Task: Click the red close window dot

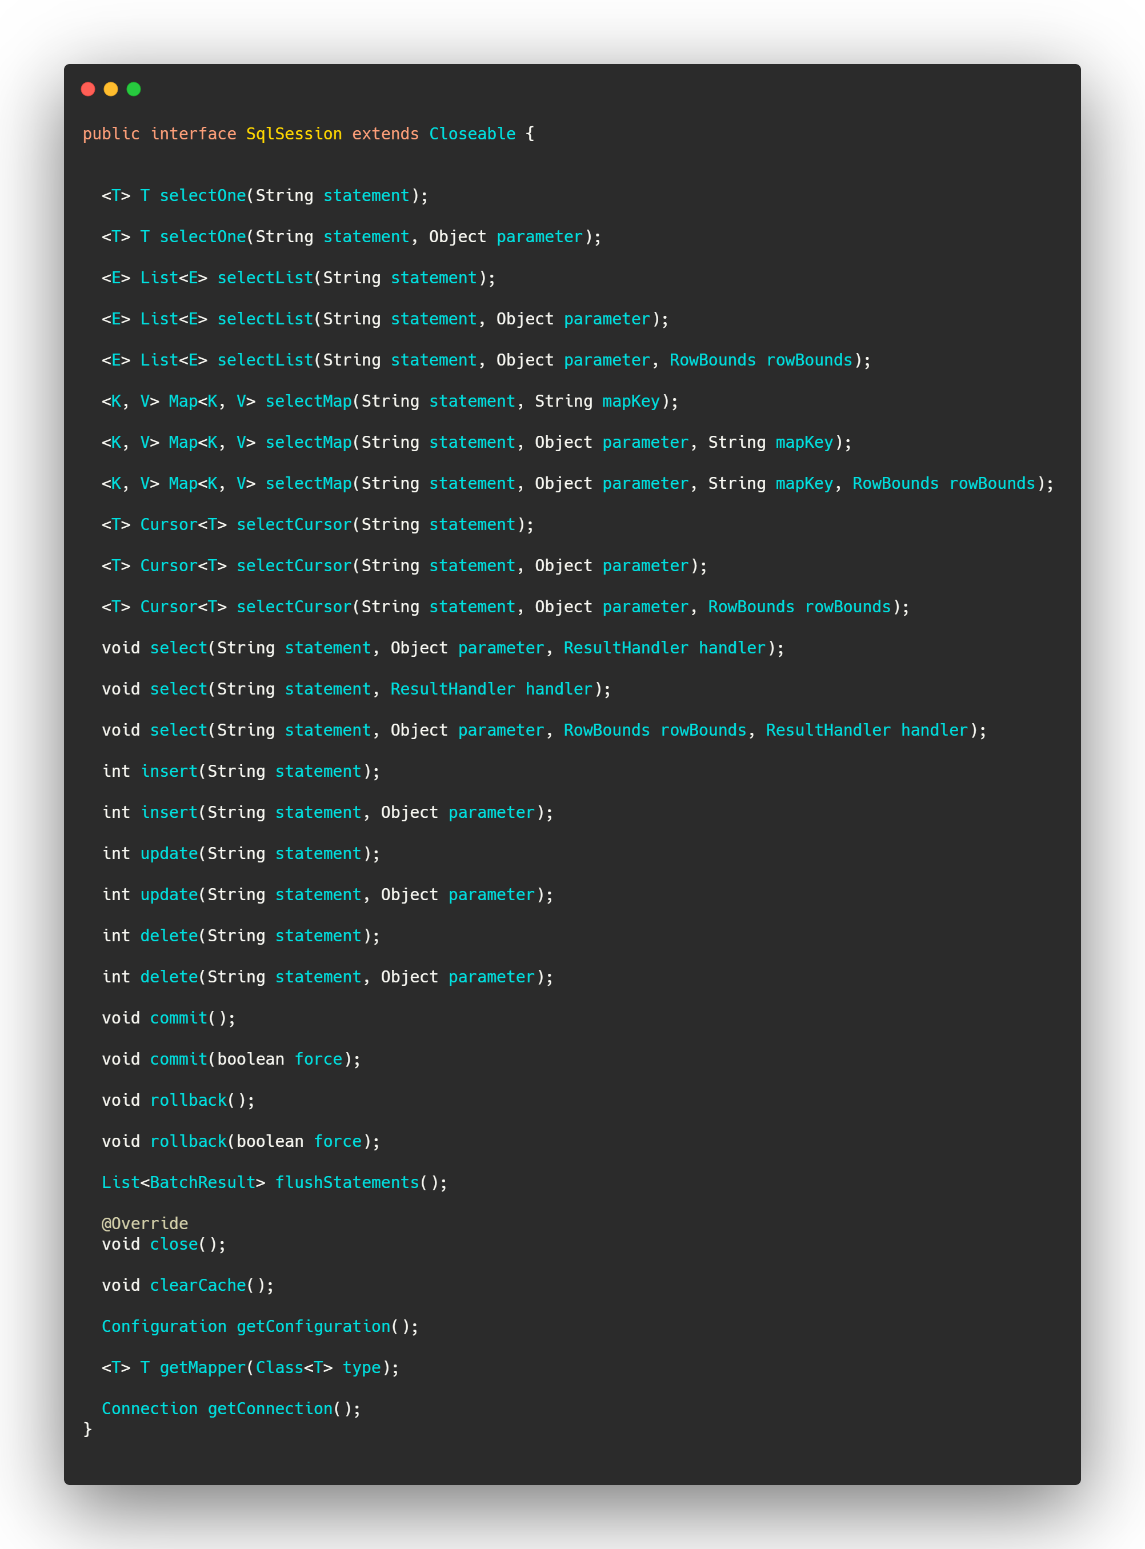Action: pyautogui.click(x=88, y=89)
